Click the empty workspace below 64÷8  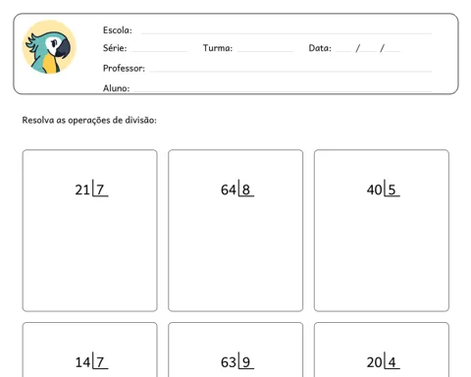(x=235, y=253)
